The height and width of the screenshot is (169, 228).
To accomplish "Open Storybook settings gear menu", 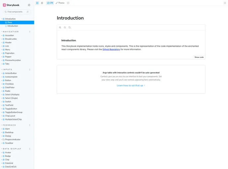I will point(29,5).
